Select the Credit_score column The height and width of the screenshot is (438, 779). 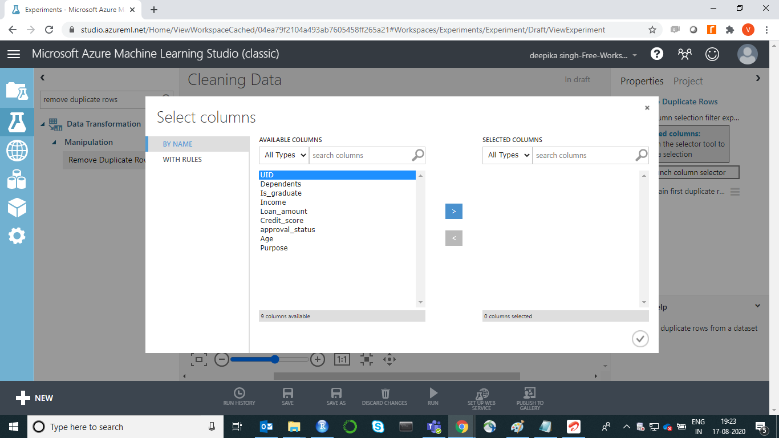click(x=338, y=221)
